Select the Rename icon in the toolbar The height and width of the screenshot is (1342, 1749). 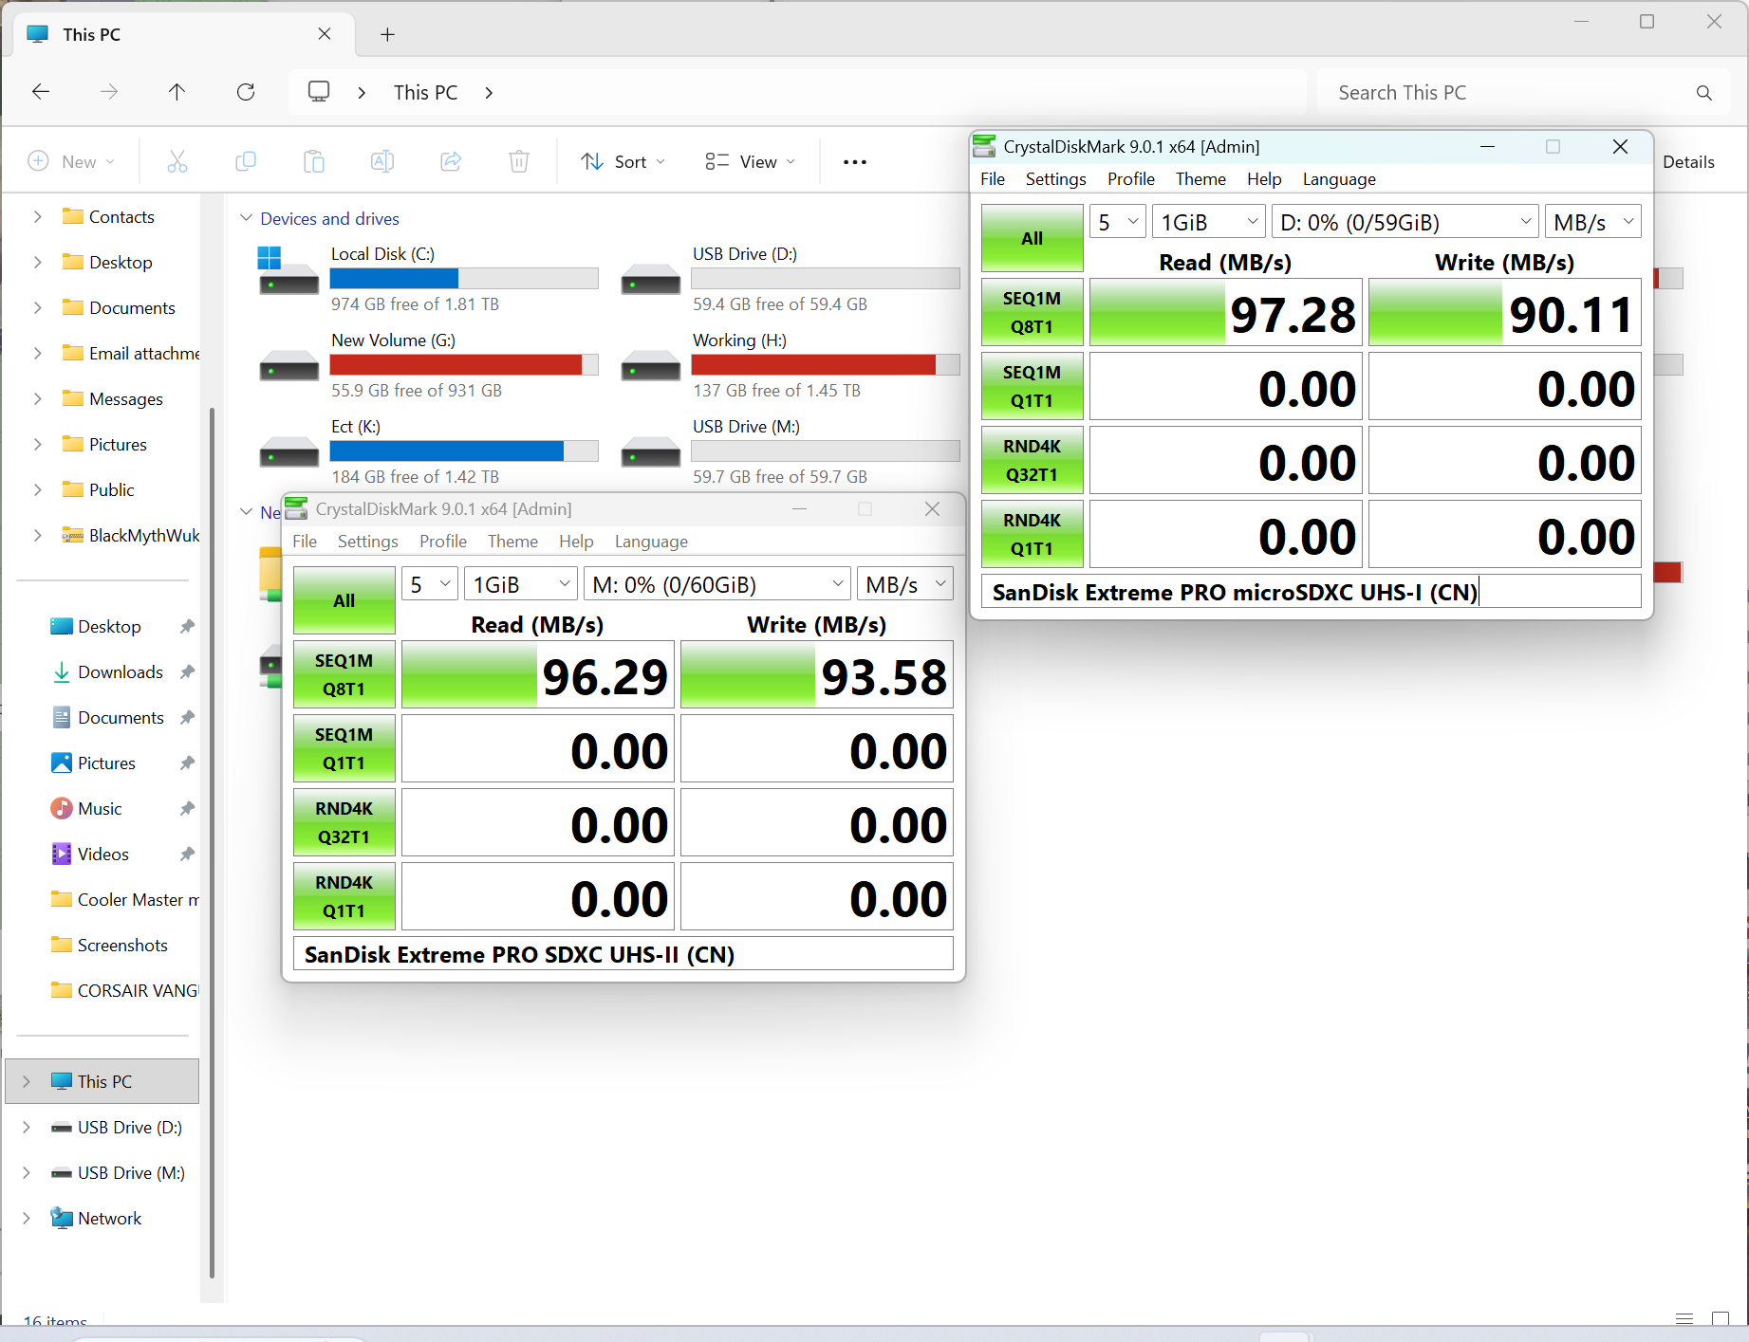coord(382,161)
